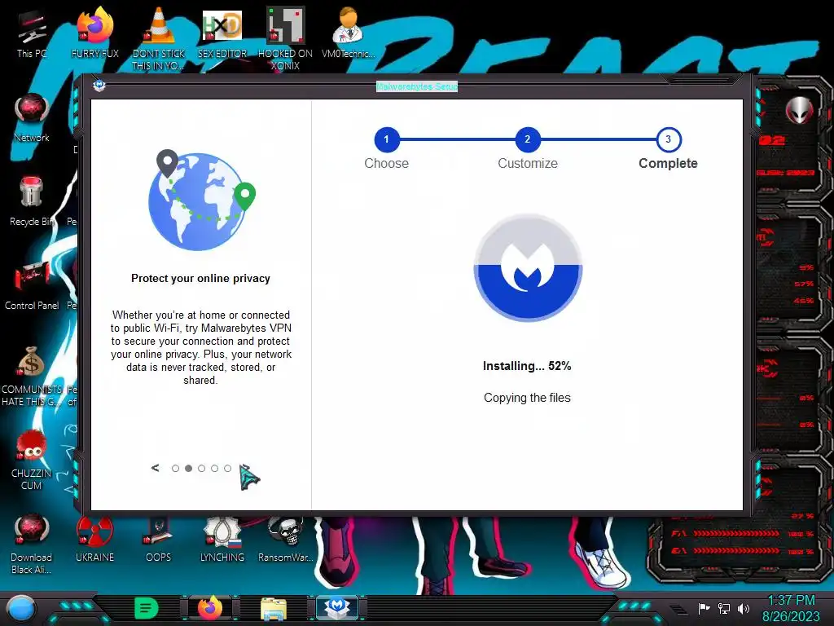Open the Action Center flag tray icon

(x=704, y=608)
